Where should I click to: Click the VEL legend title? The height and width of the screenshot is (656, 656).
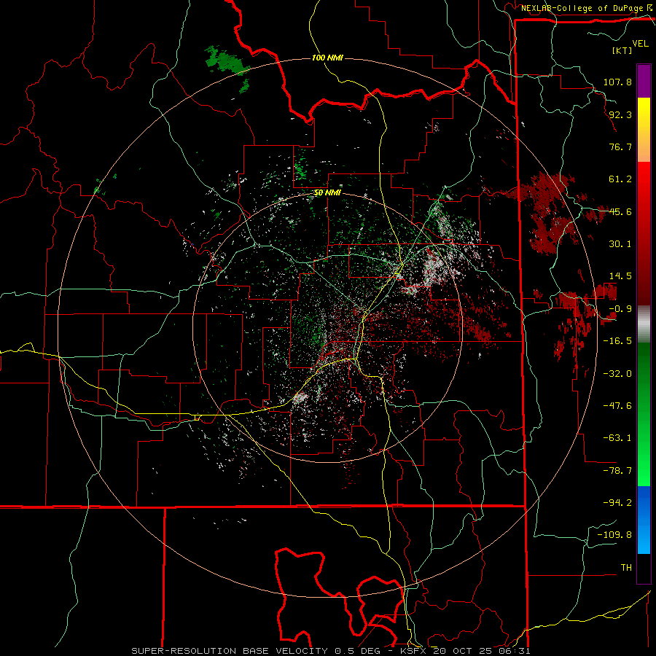[640, 44]
